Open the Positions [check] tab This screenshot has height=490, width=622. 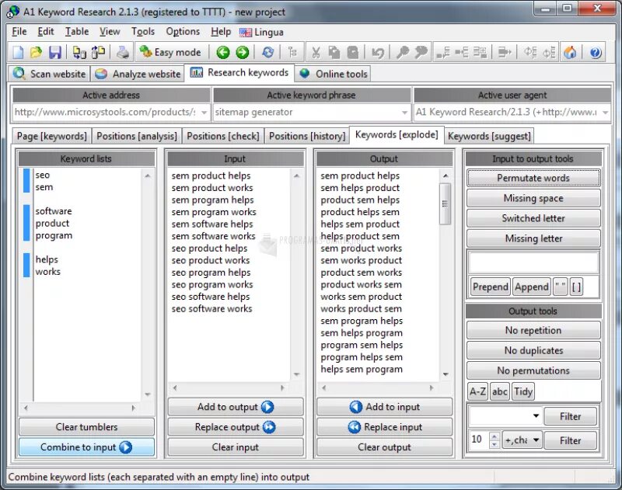point(223,136)
